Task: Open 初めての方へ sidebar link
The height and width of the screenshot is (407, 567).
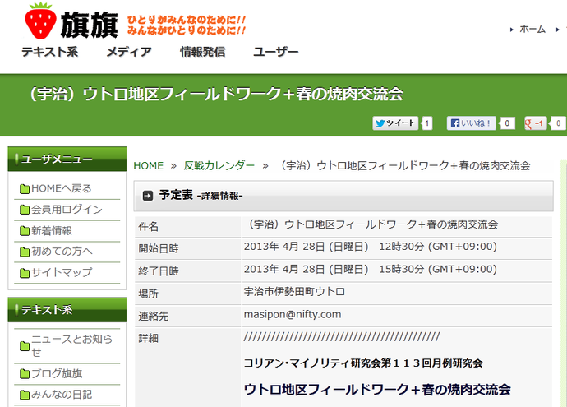Action: click(x=62, y=252)
